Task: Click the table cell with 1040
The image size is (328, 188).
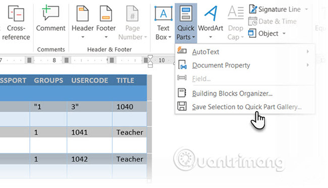Action: [129, 107]
